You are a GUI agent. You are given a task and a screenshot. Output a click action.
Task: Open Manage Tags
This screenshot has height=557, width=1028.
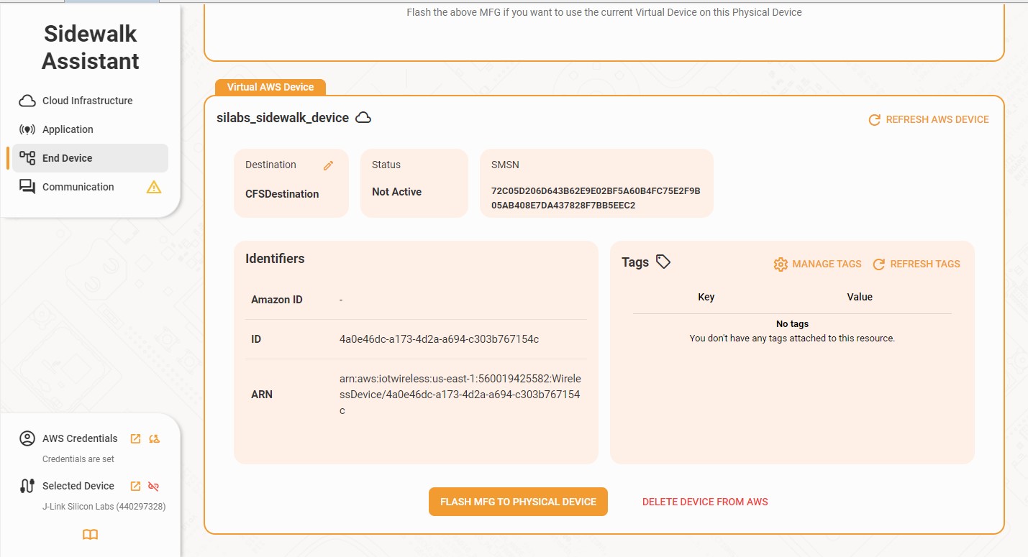pos(817,264)
